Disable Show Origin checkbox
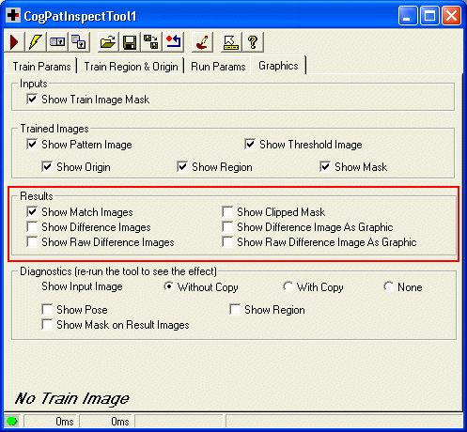The width and height of the screenshot is (467, 432). (x=47, y=167)
